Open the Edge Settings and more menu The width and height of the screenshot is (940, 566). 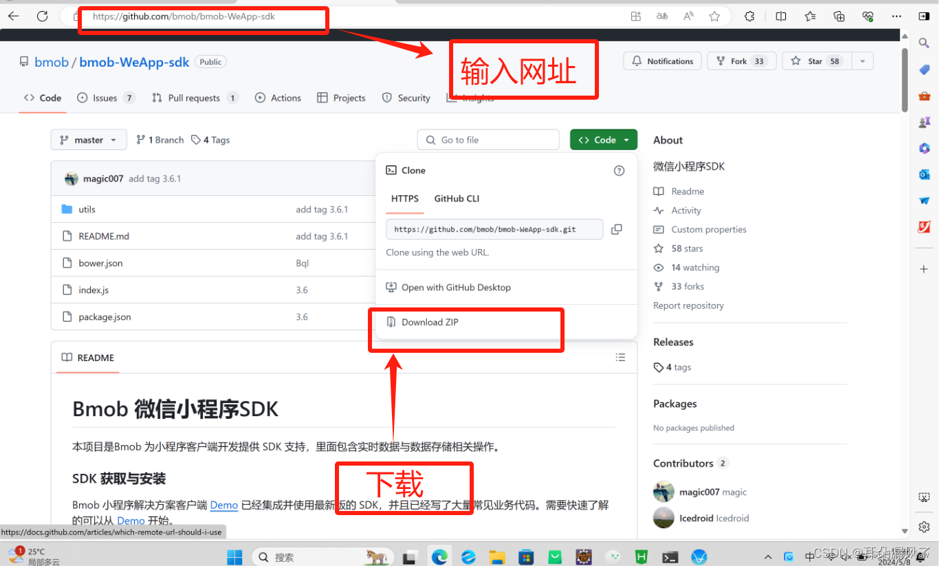pyautogui.click(x=897, y=16)
